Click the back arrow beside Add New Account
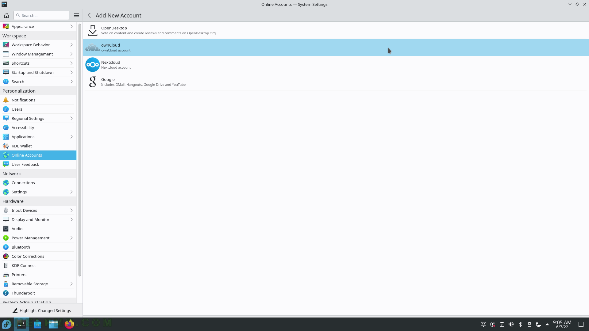The image size is (589, 331). (89, 15)
